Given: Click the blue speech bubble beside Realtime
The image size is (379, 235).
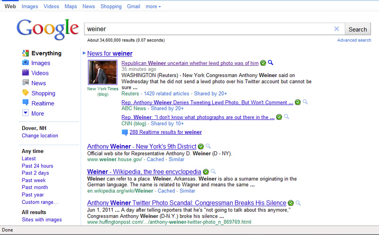Looking at the screenshot, I should (x=26, y=103).
